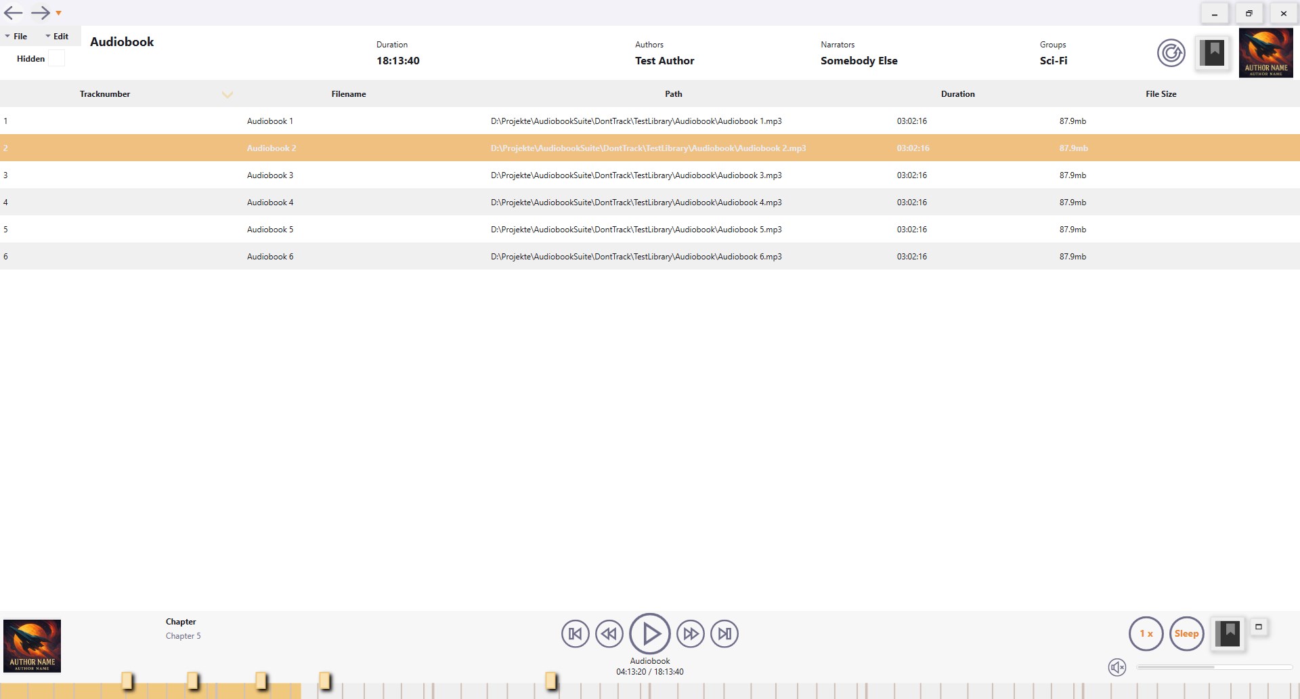Open the Sleep timer button
1300x699 pixels.
(1186, 633)
